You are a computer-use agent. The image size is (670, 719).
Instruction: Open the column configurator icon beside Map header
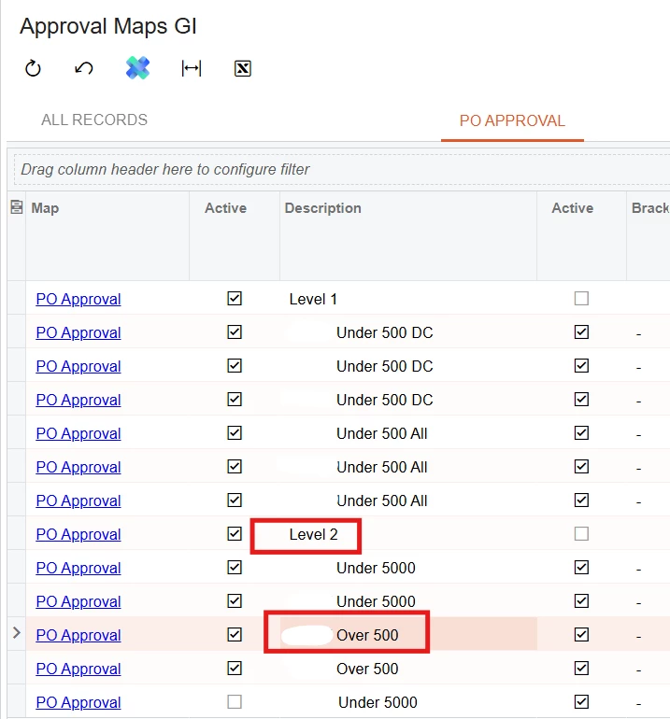point(17,207)
